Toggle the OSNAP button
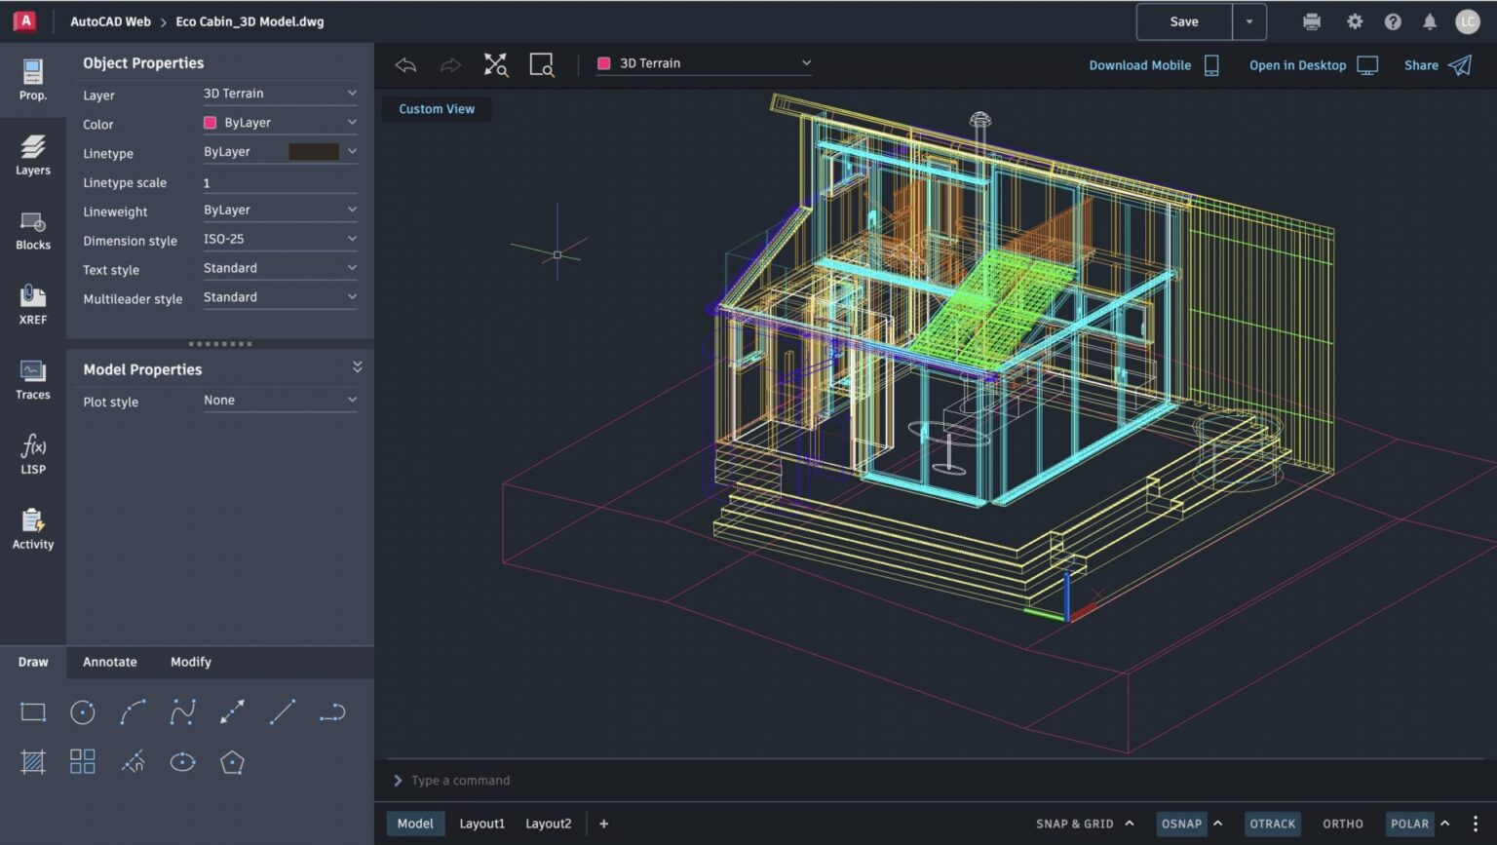This screenshot has width=1497, height=845. click(1181, 824)
